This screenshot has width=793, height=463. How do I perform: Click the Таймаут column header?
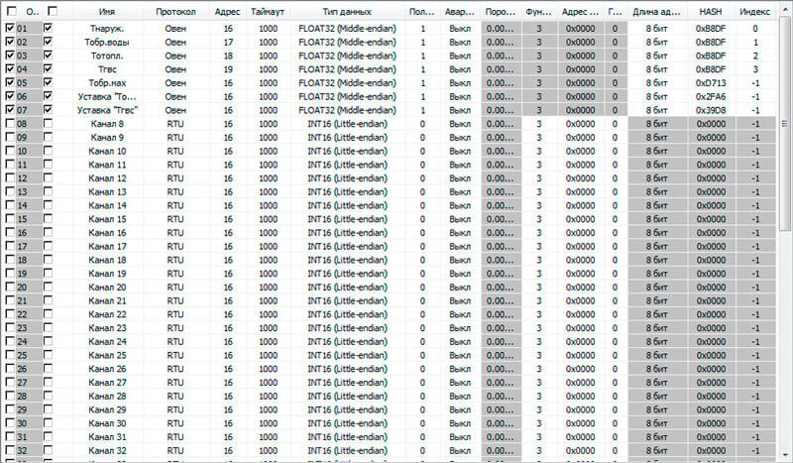[268, 12]
